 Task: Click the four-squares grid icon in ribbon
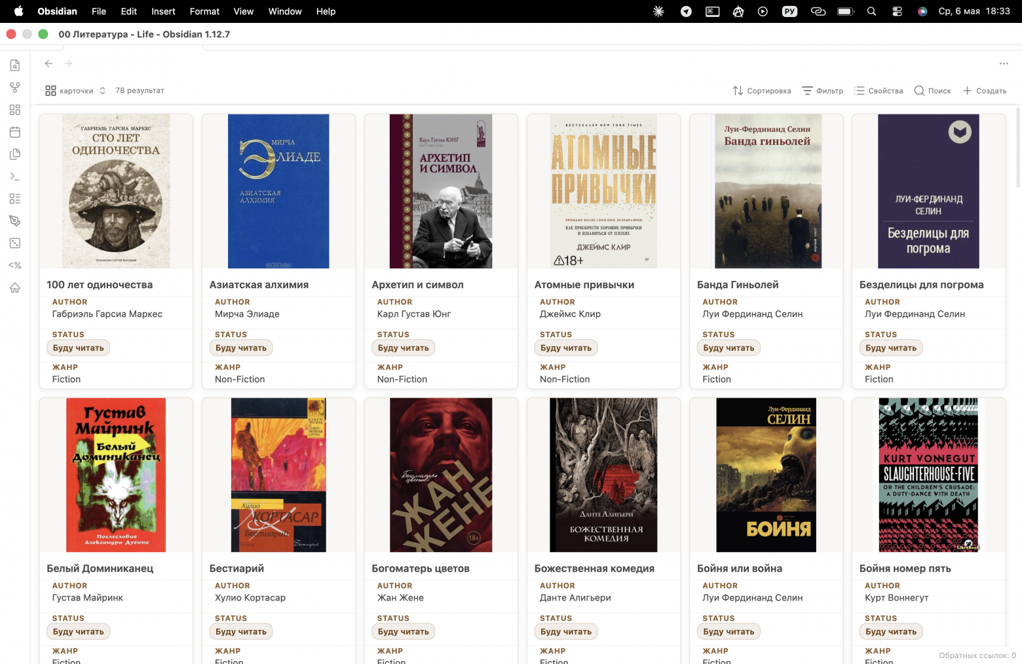(15, 110)
